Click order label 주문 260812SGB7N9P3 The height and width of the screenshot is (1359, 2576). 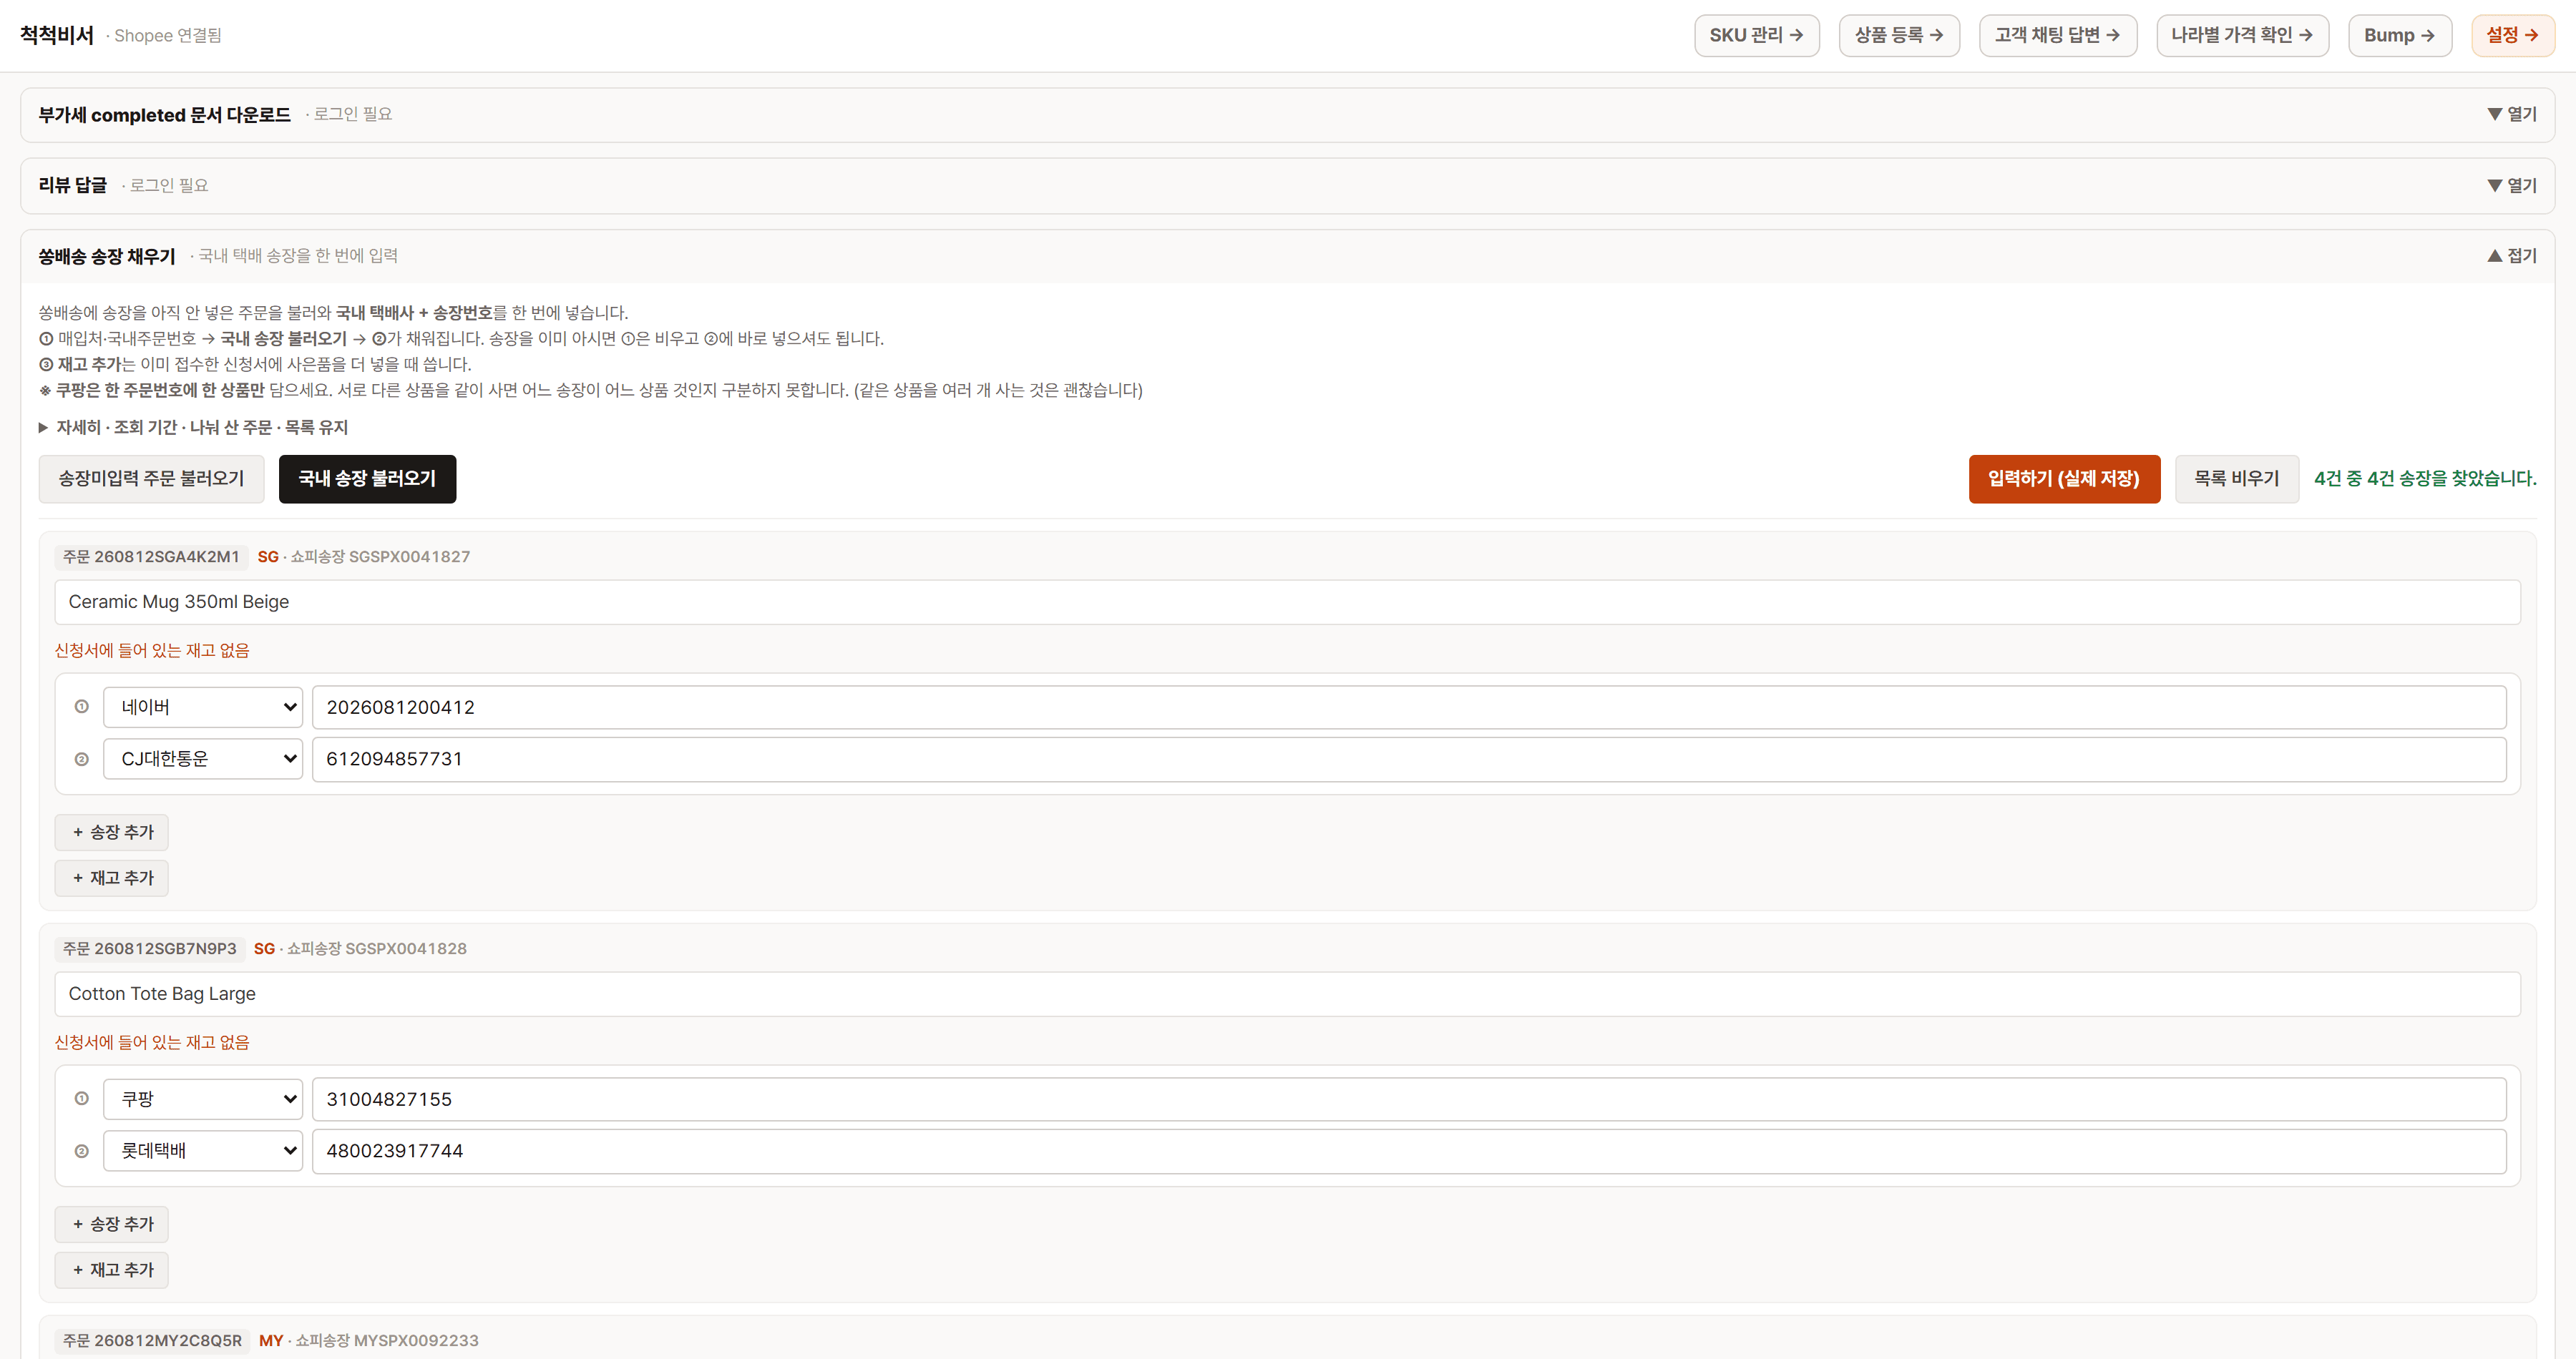150,948
